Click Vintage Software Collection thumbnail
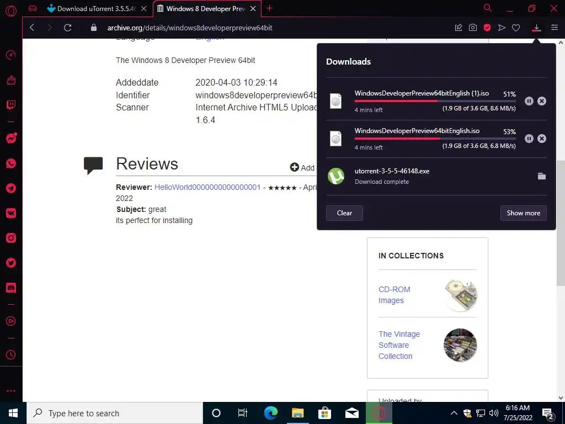The width and height of the screenshot is (565, 424). coord(461,345)
